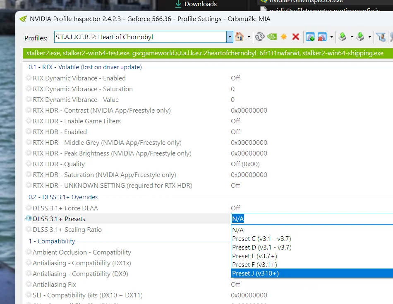Click the gear icon beside Antialiasing Fix
Viewport: 393px width, 304px height.
[29, 284]
